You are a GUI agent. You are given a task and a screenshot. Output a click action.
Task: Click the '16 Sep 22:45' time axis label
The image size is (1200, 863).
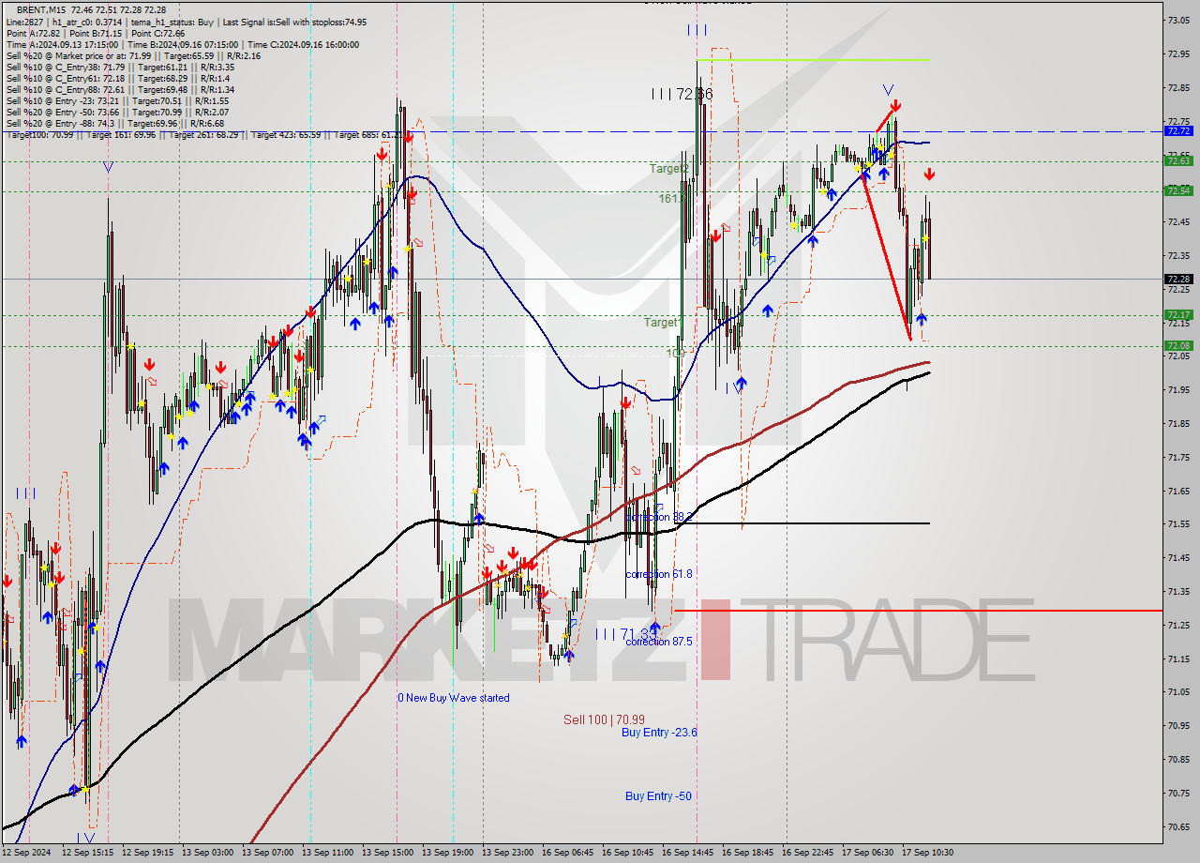click(807, 853)
